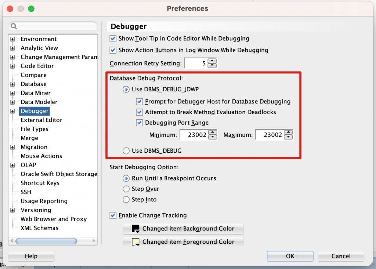Image resolution: width=376 pixels, height=269 pixels.
Task: Open Merge preferences
Action: tap(29, 138)
